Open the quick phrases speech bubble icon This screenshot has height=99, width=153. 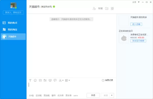tap(55, 80)
